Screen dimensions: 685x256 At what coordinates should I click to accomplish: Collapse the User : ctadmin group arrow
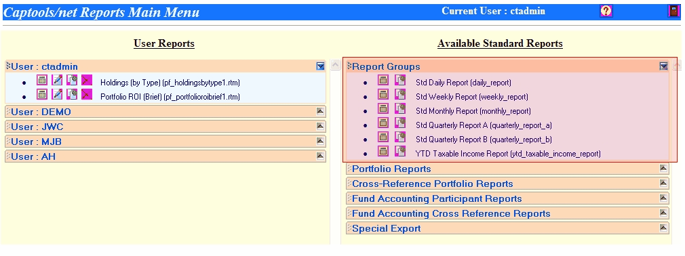[321, 66]
